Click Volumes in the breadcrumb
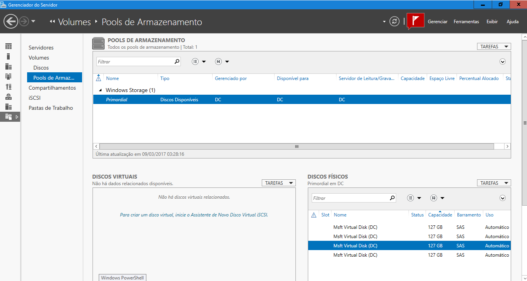This screenshot has height=281, width=527. point(74,22)
